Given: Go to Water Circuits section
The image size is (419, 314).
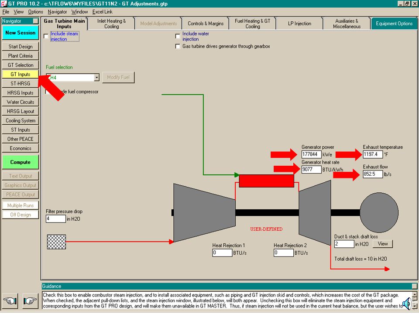Looking at the screenshot, I should [x=21, y=102].
